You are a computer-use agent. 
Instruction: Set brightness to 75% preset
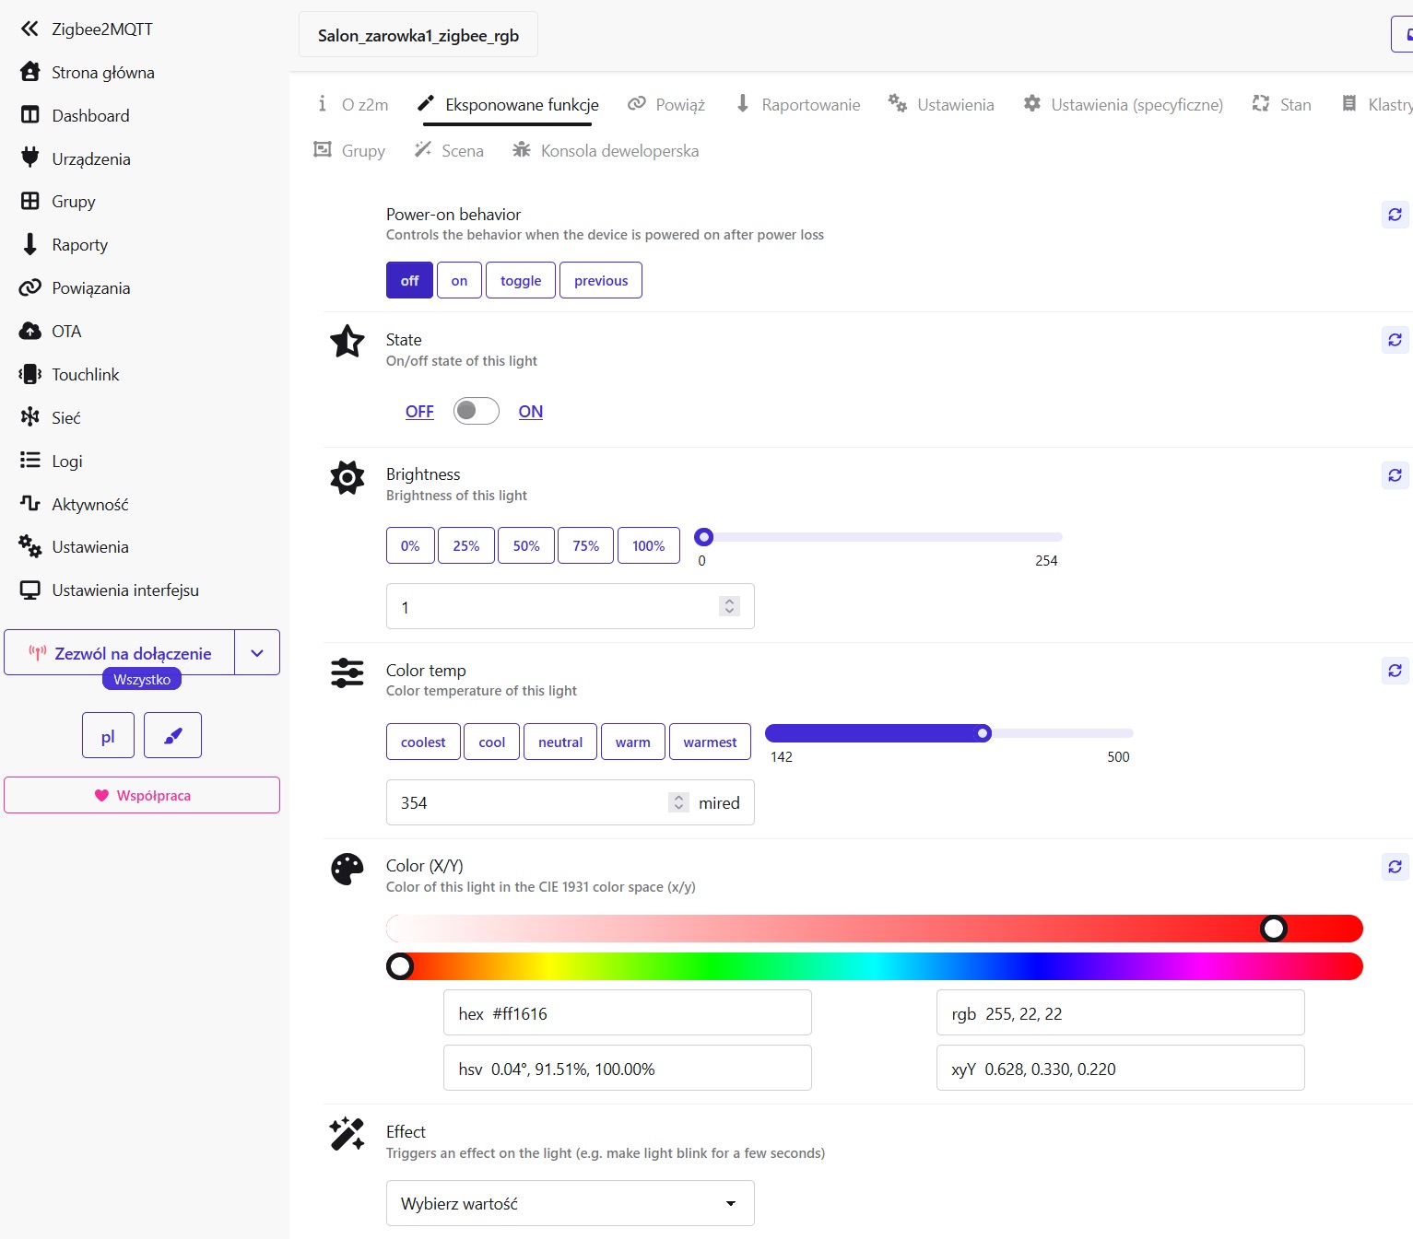(x=585, y=545)
